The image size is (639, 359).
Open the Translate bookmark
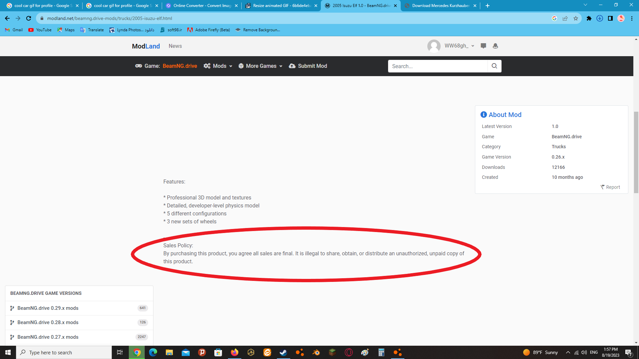coord(92,30)
